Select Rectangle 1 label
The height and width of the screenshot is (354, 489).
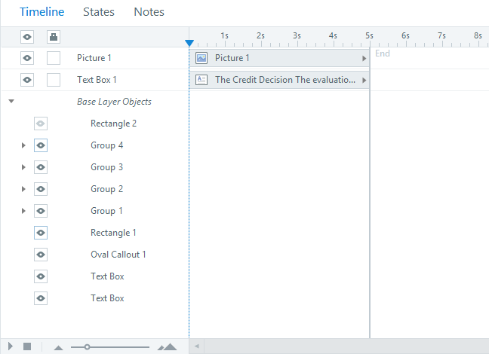(113, 233)
